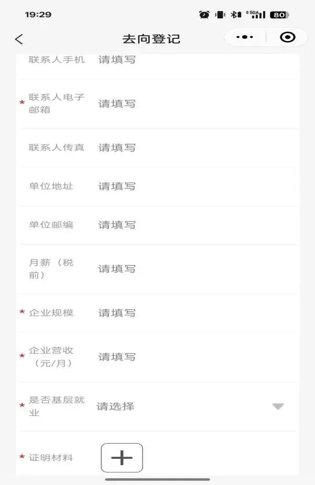Tap the 去向登记 page title
Screen dimensions: 315x485
click(151, 39)
